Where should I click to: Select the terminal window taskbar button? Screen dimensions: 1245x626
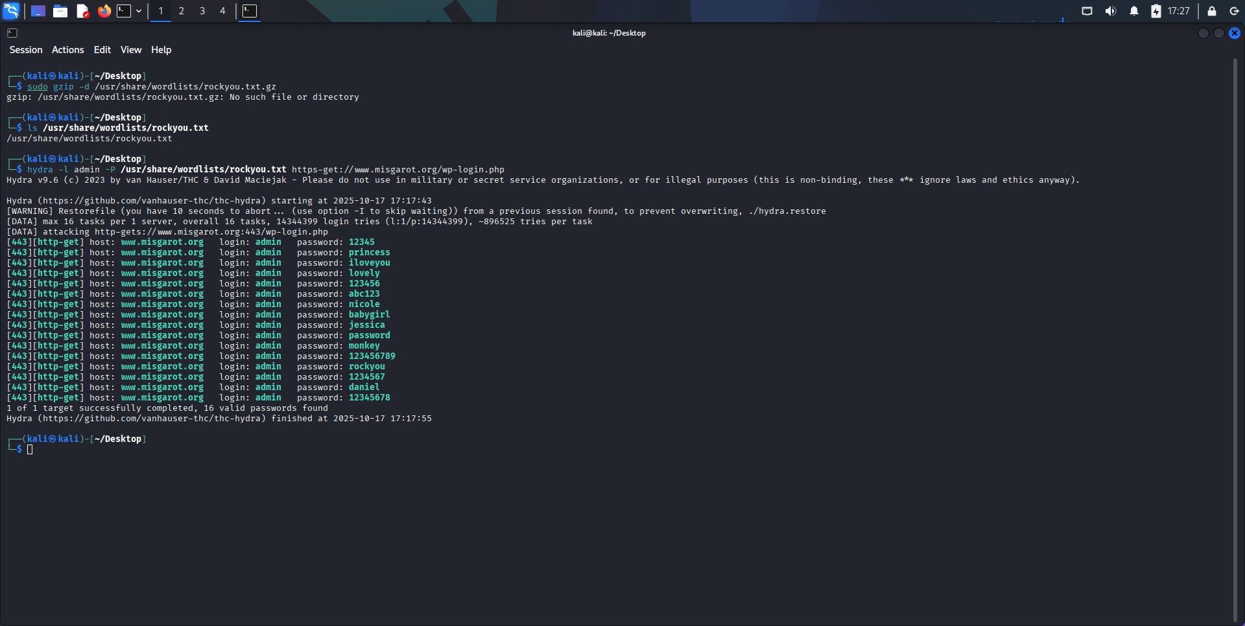pos(250,11)
